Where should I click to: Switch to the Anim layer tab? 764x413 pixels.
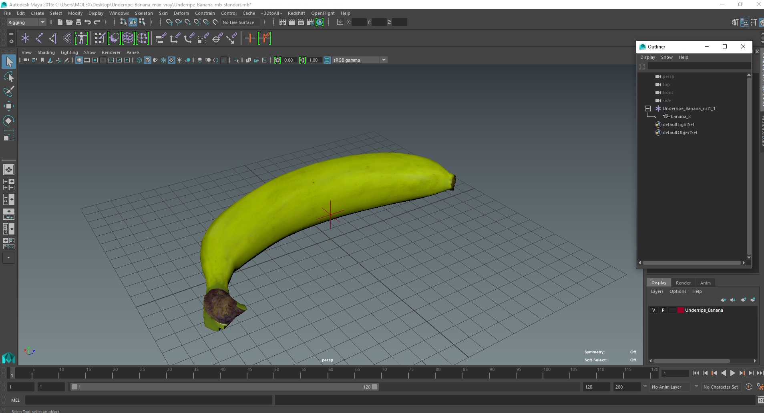tap(705, 283)
